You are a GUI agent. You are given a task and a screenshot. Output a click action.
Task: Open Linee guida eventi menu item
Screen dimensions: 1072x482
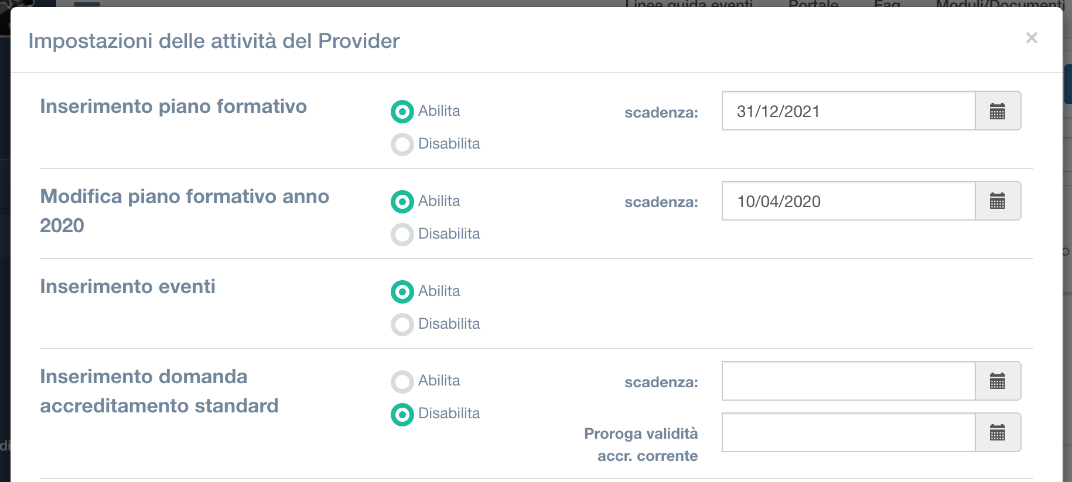[689, 4]
